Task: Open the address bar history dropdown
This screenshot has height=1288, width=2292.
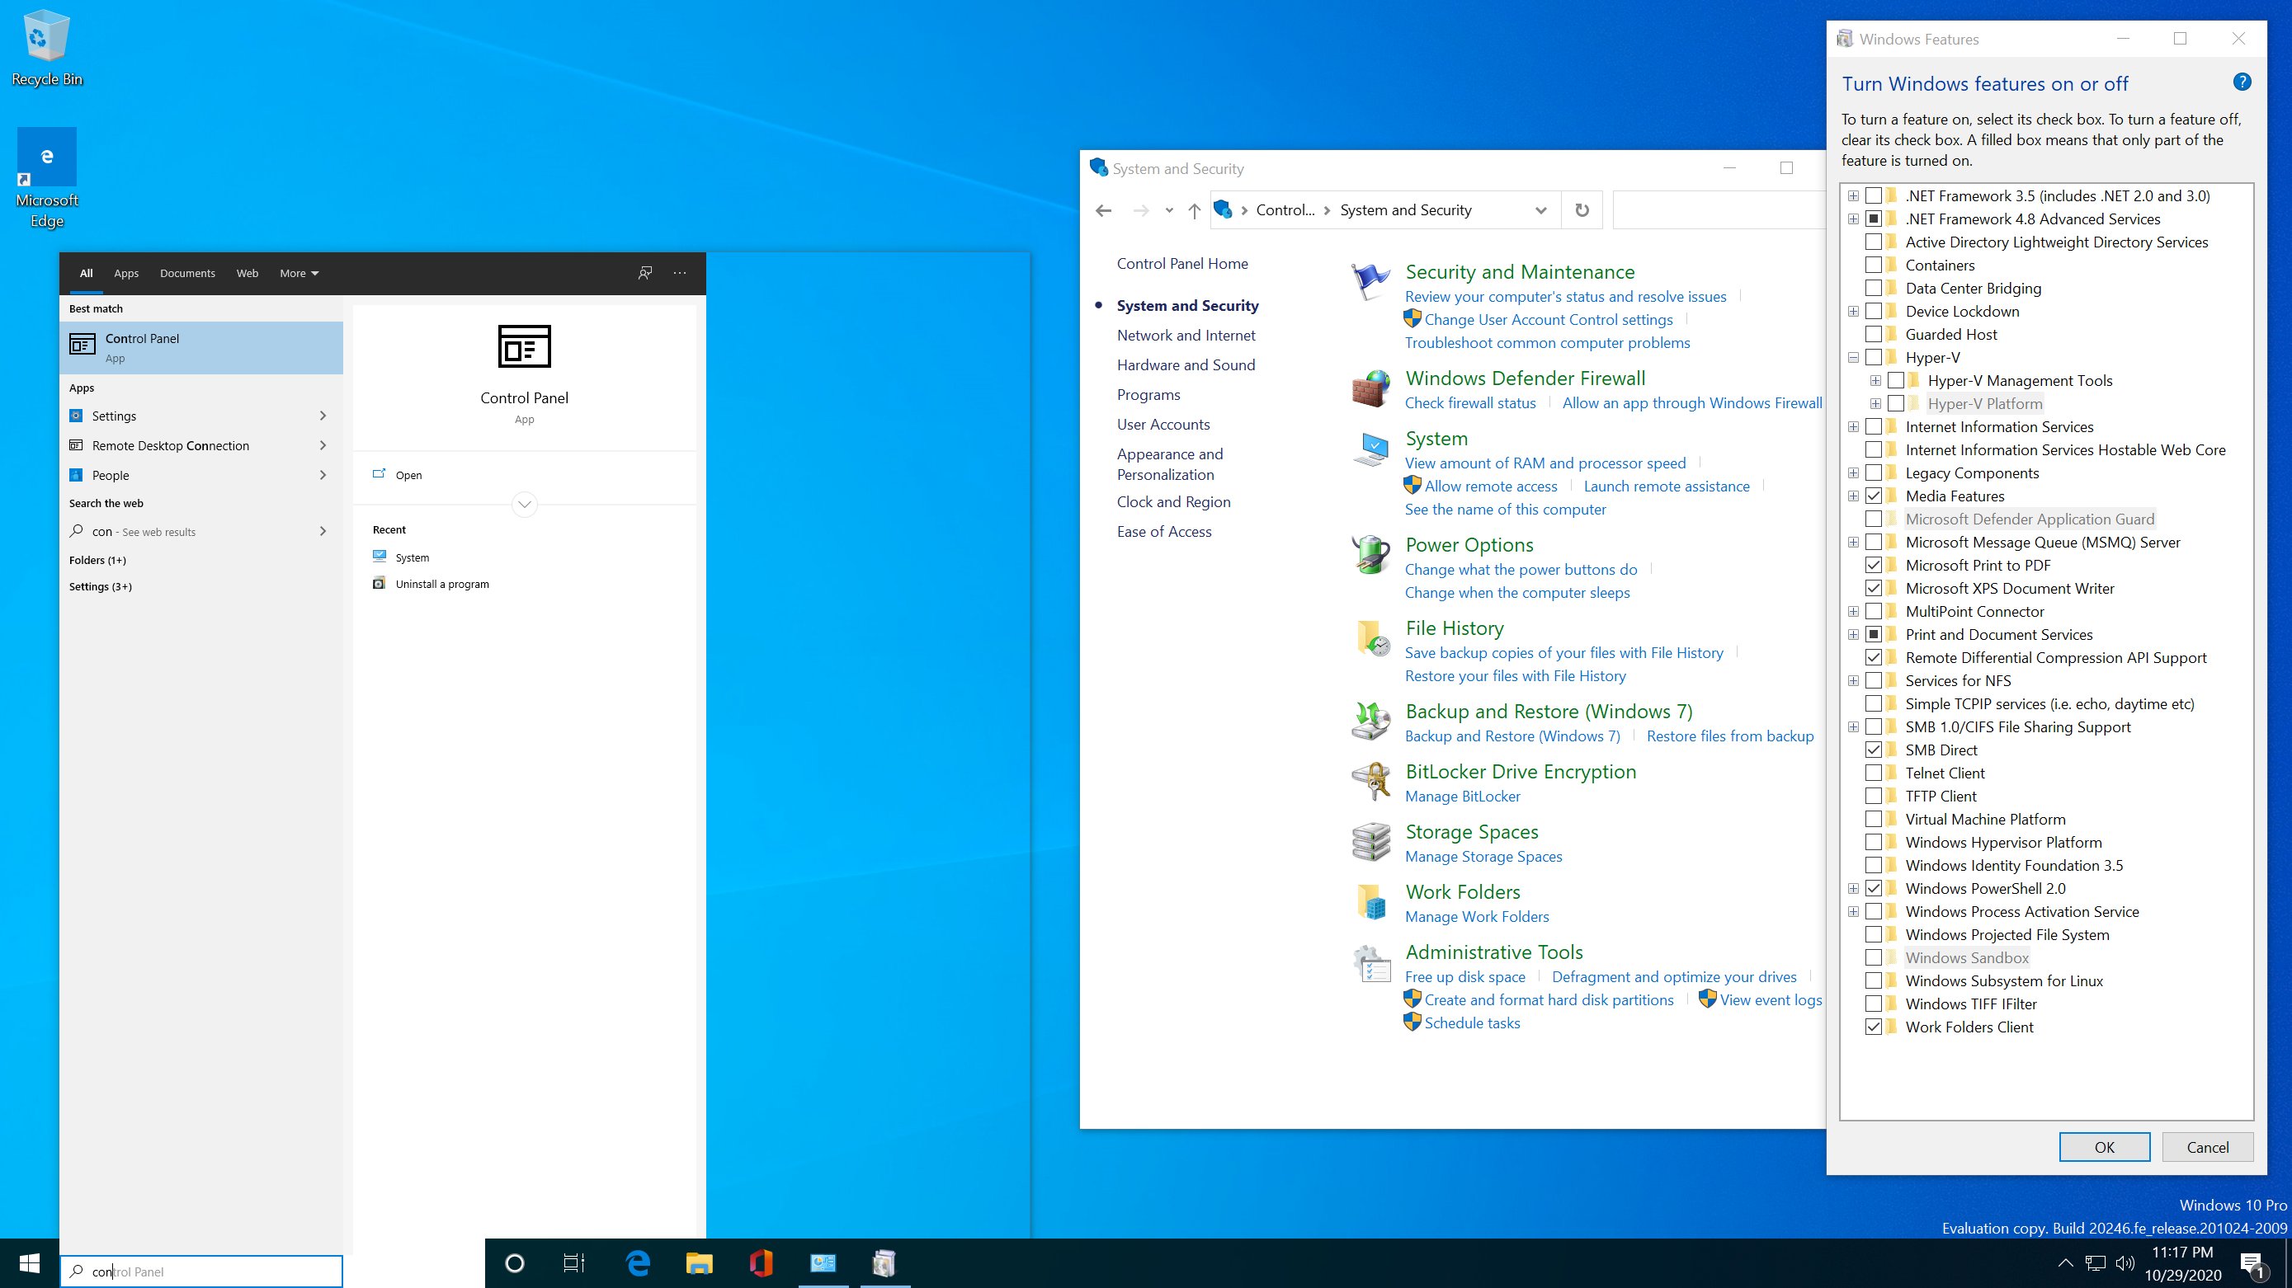Action: coord(1540,211)
